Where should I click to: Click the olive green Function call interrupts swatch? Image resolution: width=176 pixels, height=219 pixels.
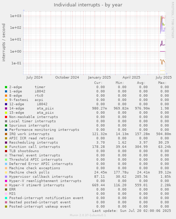point(6,147)
